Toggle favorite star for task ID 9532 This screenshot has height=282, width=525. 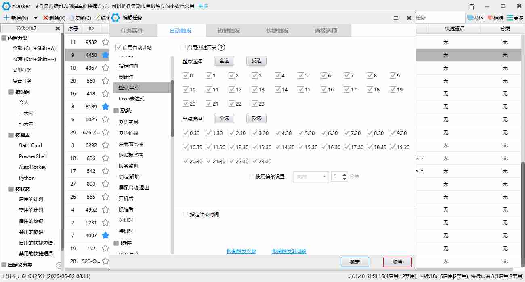click(105, 42)
